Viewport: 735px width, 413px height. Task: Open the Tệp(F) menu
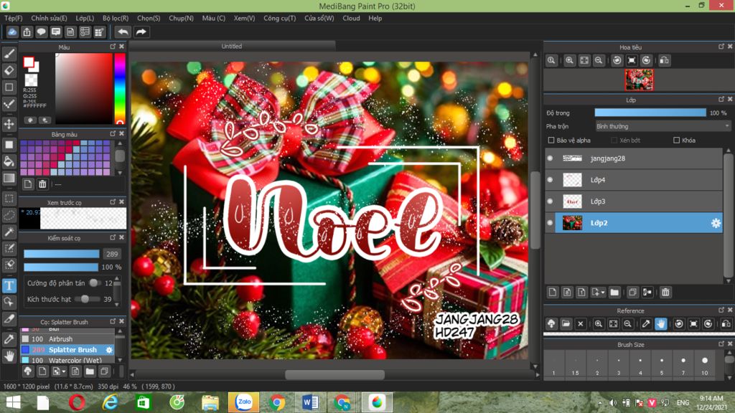[x=13, y=18]
